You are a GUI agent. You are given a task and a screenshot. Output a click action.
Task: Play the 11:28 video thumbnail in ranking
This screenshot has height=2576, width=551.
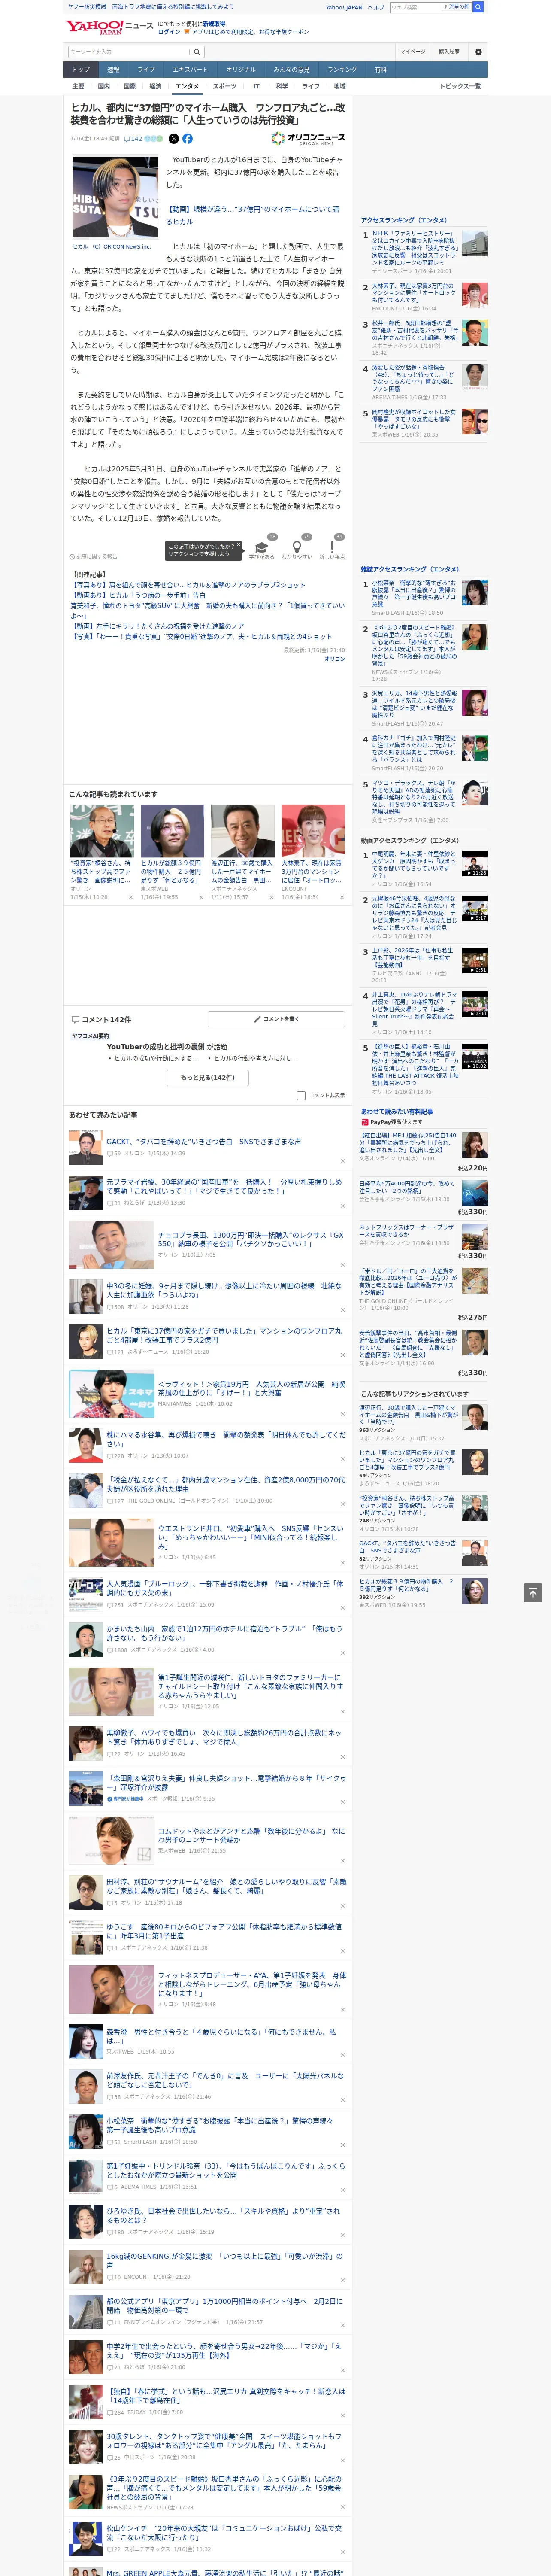475,864
